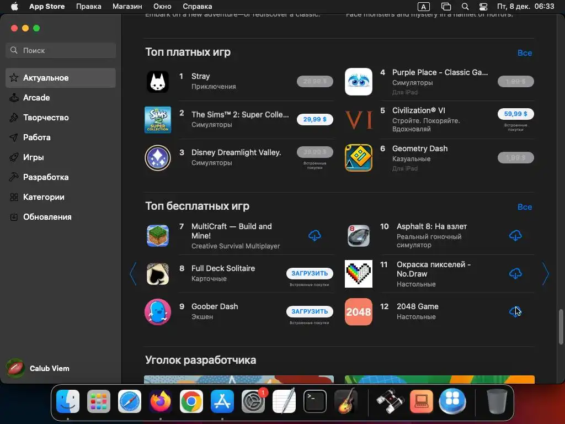Open the Окно menu
This screenshot has width=565, height=424.
pyautogui.click(x=163, y=7)
